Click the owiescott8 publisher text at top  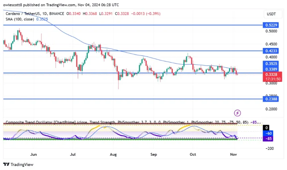pyautogui.click(x=13, y=5)
